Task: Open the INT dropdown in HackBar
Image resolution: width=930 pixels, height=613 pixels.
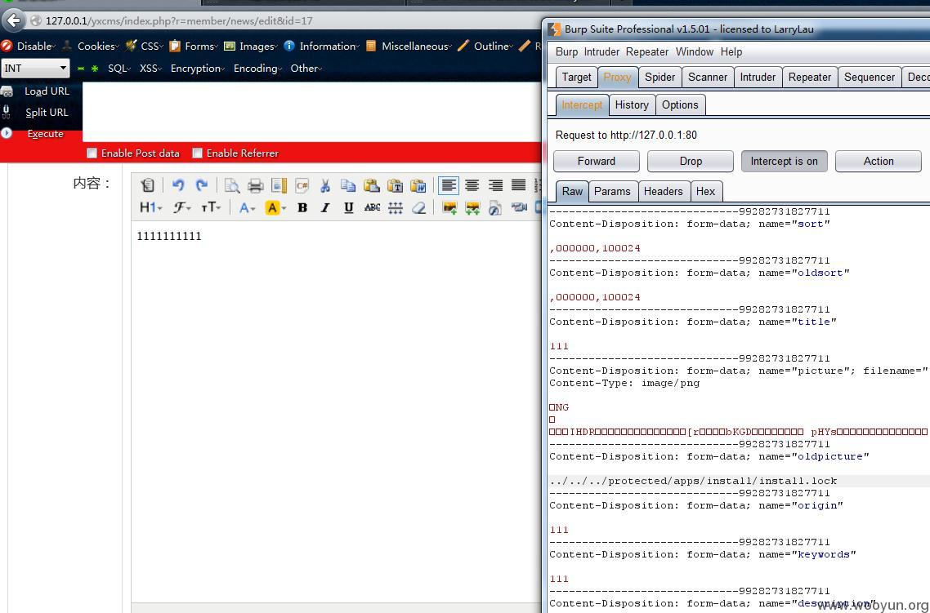Action: [36, 68]
